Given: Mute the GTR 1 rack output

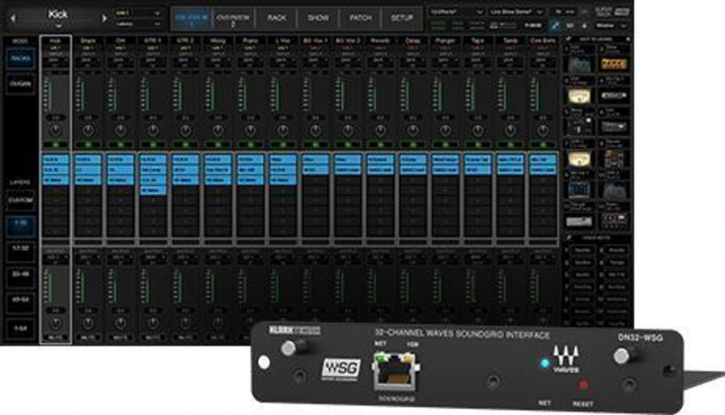Looking at the screenshot, I should 153,337.
